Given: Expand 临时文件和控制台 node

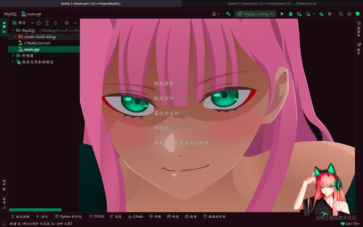Looking at the screenshot, I should [13, 62].
